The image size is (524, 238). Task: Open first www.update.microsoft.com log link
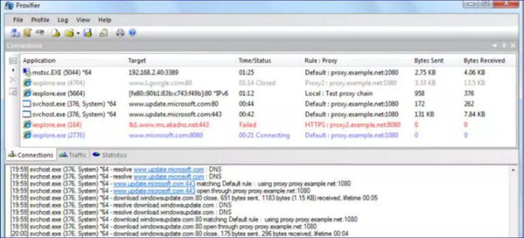169,169
